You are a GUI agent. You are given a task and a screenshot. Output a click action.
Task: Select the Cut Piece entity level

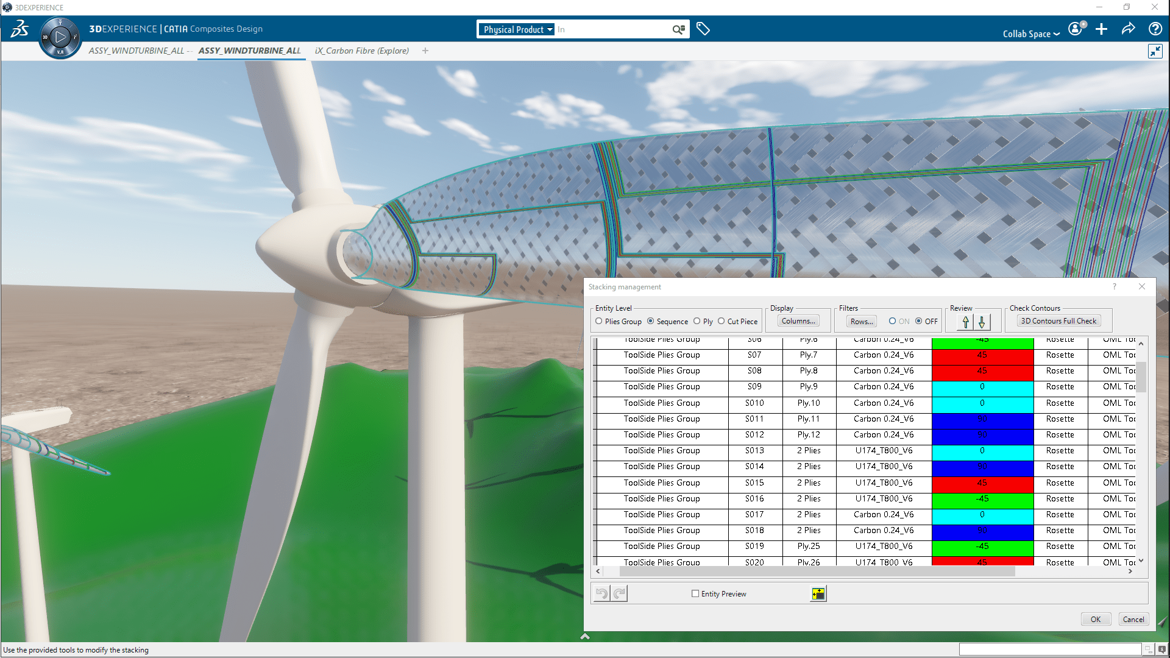[721, 321]
